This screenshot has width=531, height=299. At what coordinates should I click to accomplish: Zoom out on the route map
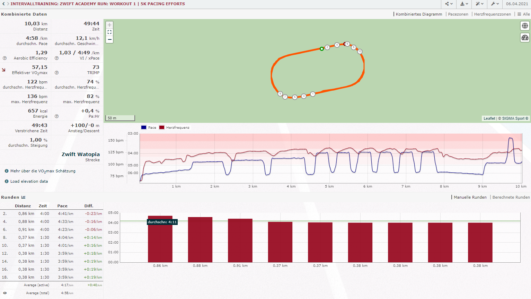109,39
